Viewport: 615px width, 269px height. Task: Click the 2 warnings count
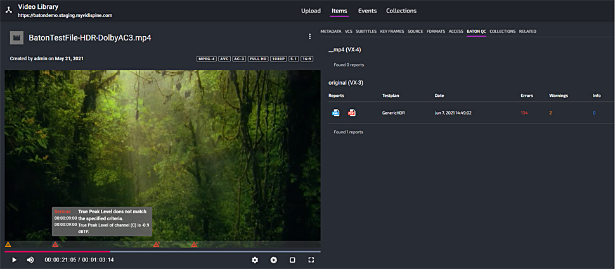pos(551,113)
